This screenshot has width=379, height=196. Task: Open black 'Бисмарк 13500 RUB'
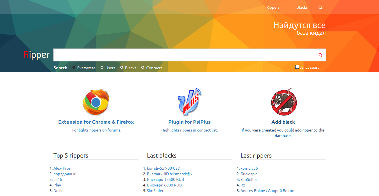coord(165,179)
